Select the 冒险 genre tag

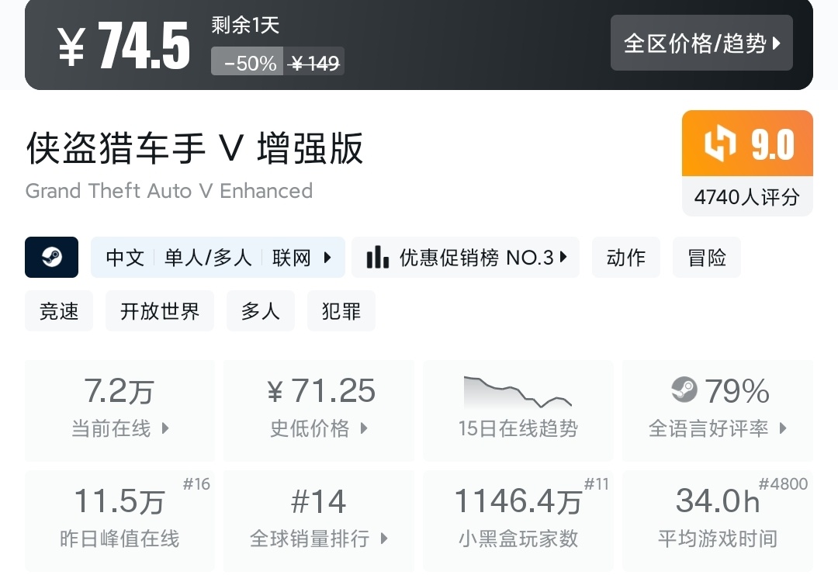[x=706, y=258]
